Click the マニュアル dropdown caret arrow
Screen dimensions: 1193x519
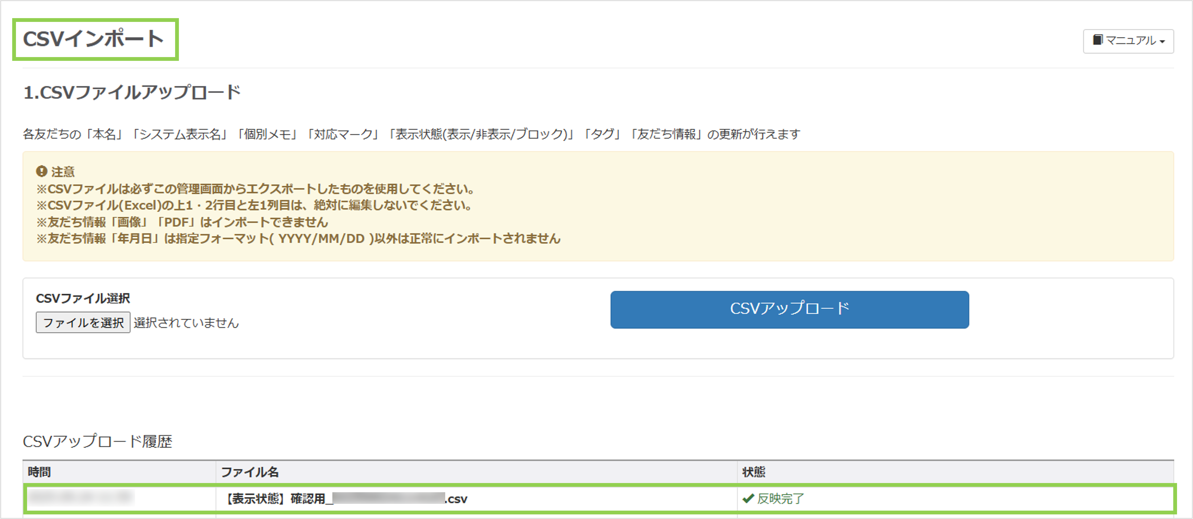tap(1162, 42)
